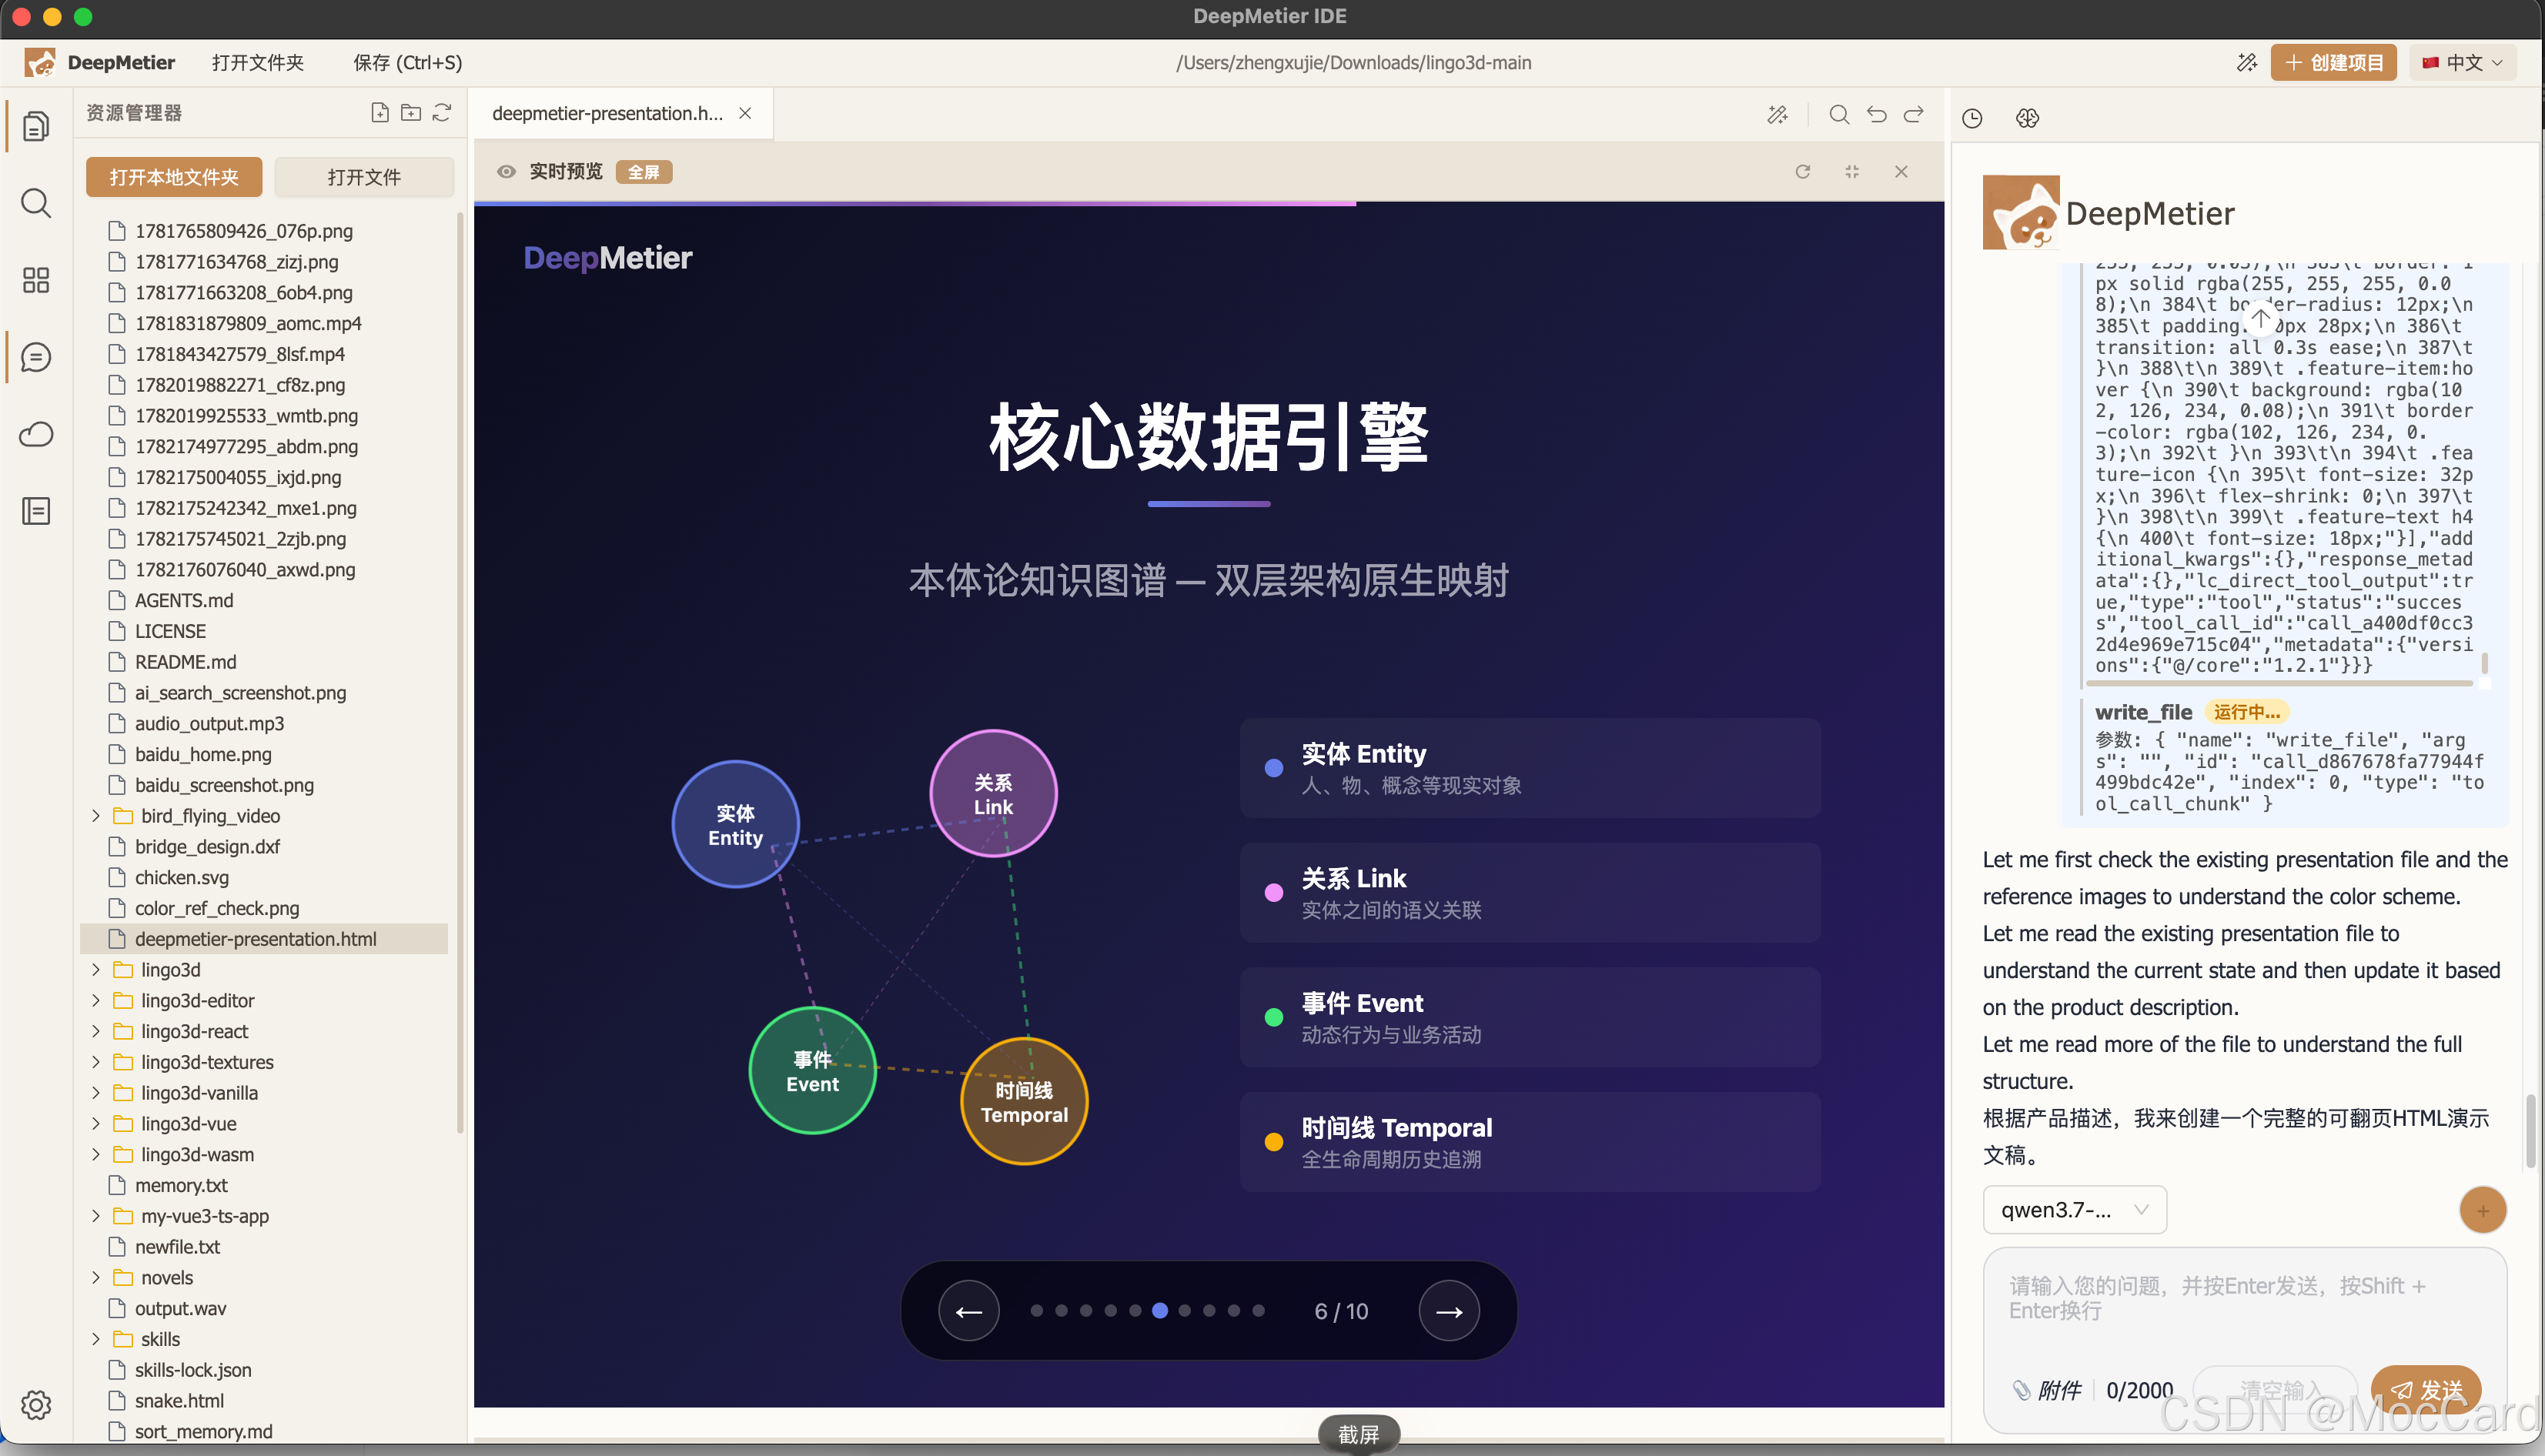Screen dimensions: 2545x1456
Task: Open settings gear in sidebar
Action: coord(36,1404)
